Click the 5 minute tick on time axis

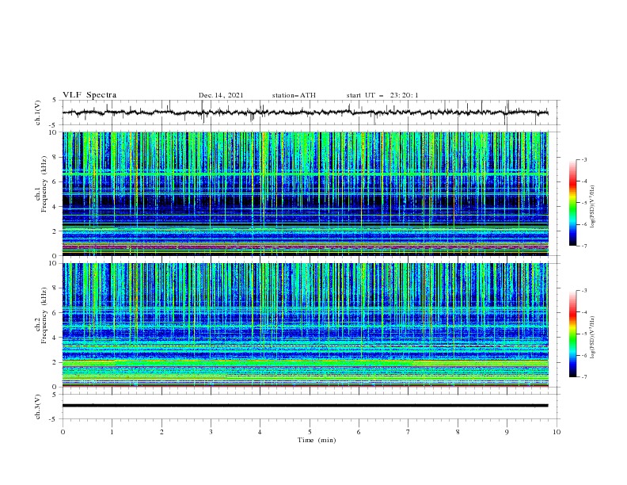coord(310,432)
